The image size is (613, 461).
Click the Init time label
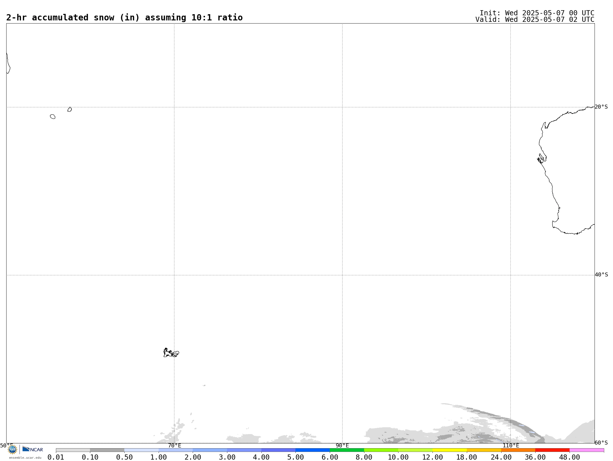click(537, 13)
